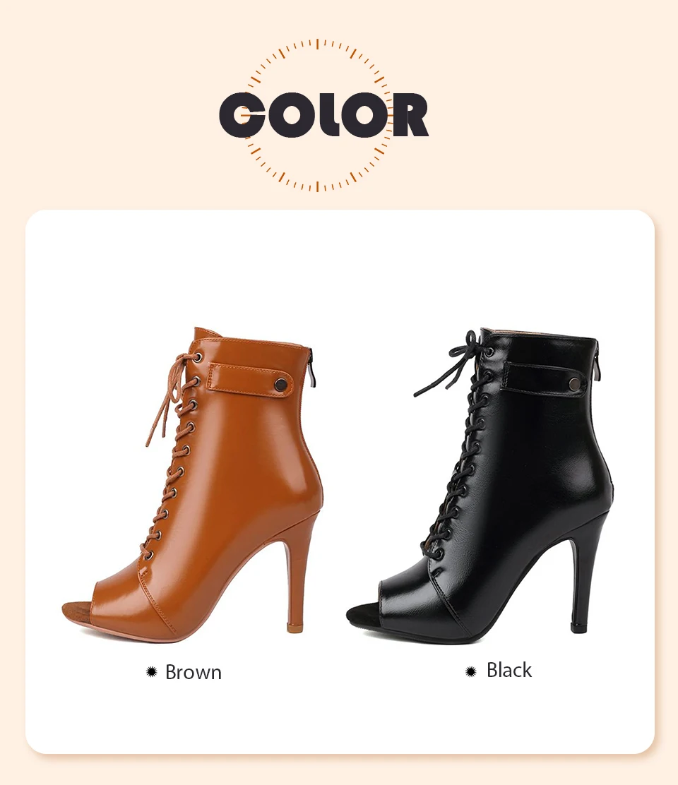Select the Brown color label
The height and width of the screenshot is (785, 678).
click(194, 672)
